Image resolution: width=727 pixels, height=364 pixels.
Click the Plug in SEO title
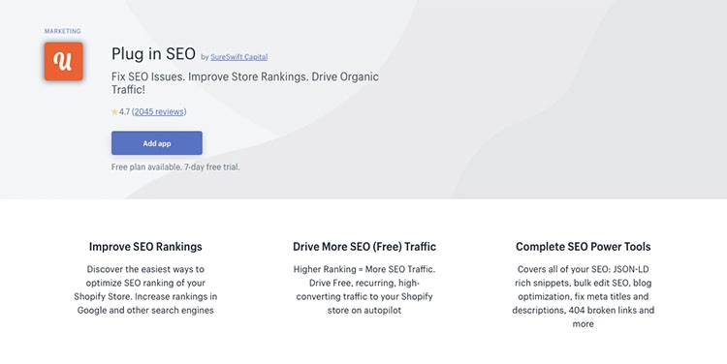point(153,53)
